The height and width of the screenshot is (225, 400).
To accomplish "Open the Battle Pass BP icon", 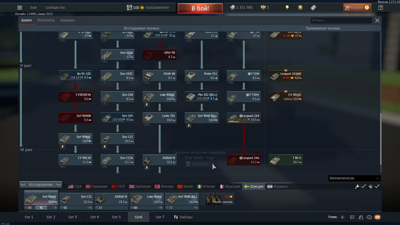I will pos(313,7).
